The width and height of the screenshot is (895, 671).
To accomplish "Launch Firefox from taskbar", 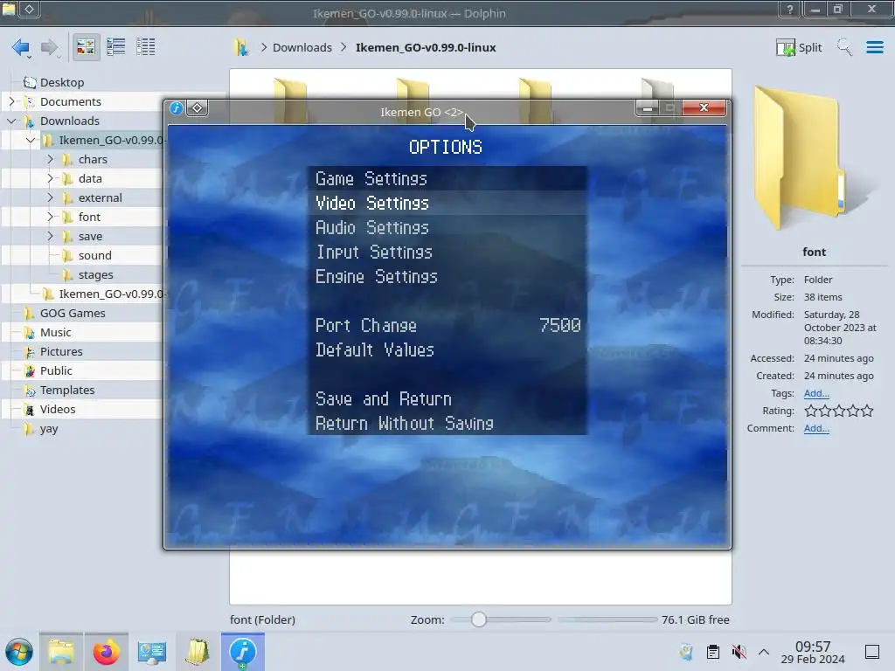I will click(x=106, y=652).
